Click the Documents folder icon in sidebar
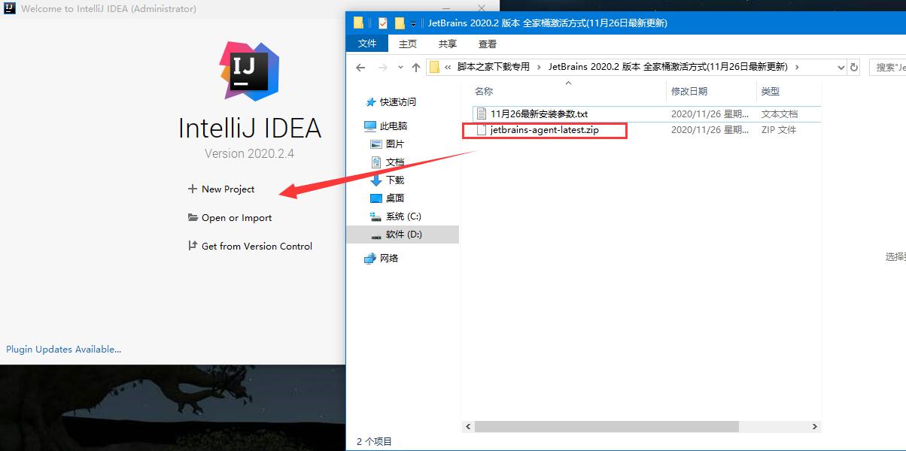Image resolution: width=906 pixels, height=451 pixels. [x=376, y=162]
